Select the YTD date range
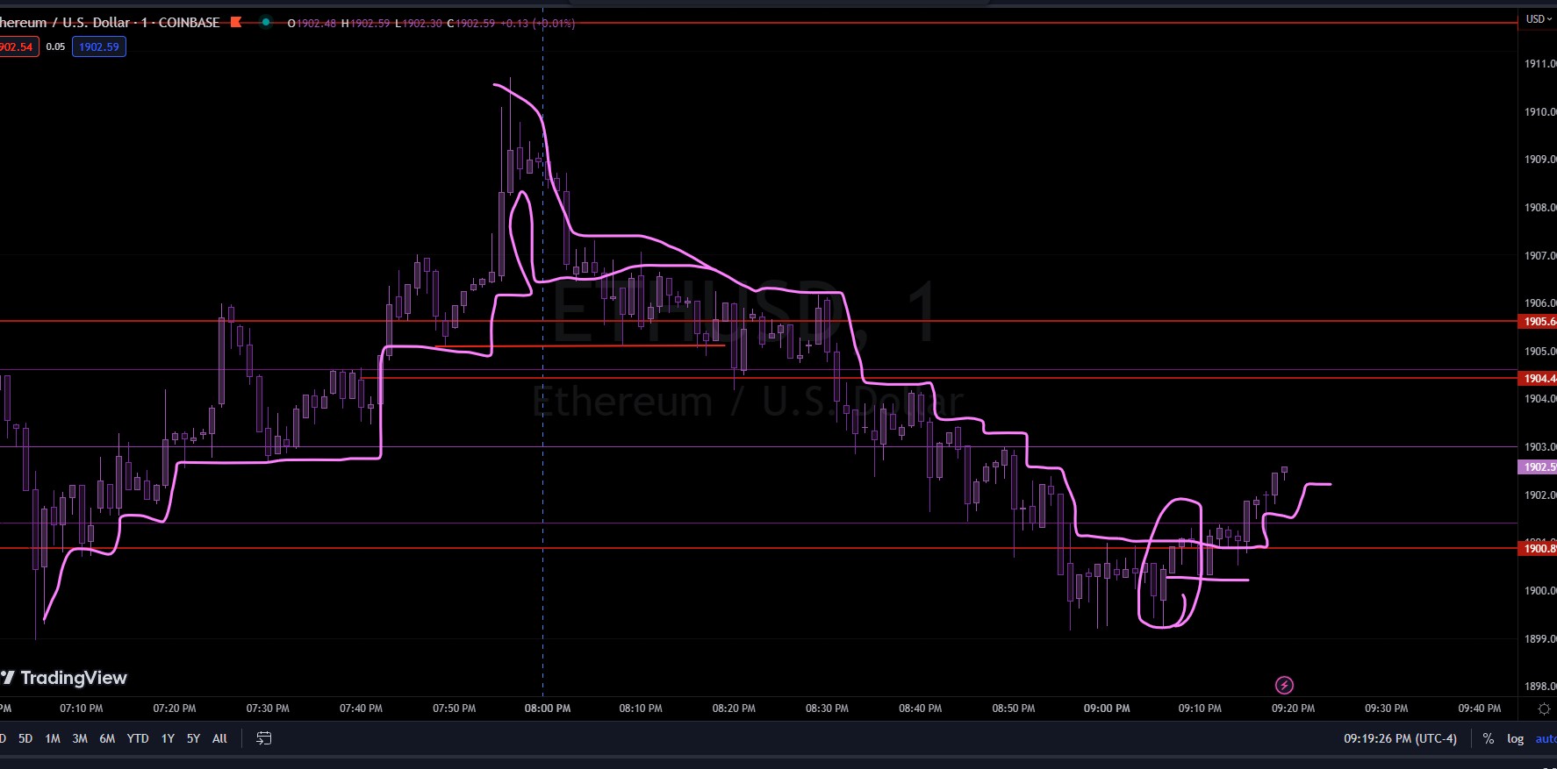Viewport: 1557px width, 769px height. click(x=138, y=738)
